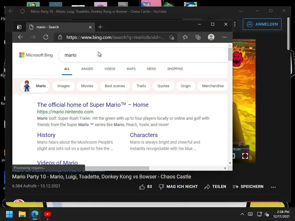Like the Mario Party 10 video
The image size is (295, 221).
[x=145, y=186]
